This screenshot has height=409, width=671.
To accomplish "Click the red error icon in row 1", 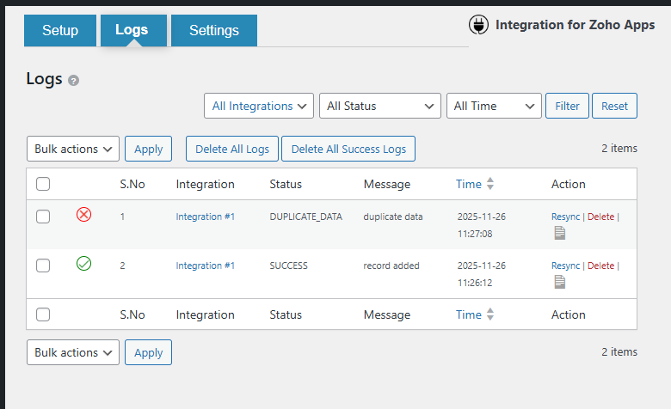I will coord(83,215).
